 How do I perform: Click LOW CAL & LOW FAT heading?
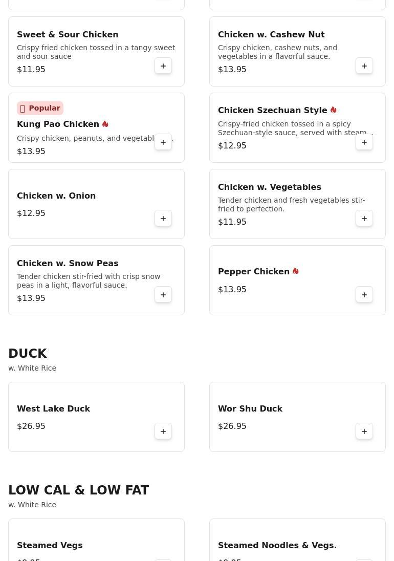(x=78, y=490)
